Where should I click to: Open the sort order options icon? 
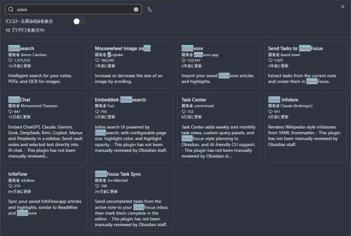tap(150, 9)
